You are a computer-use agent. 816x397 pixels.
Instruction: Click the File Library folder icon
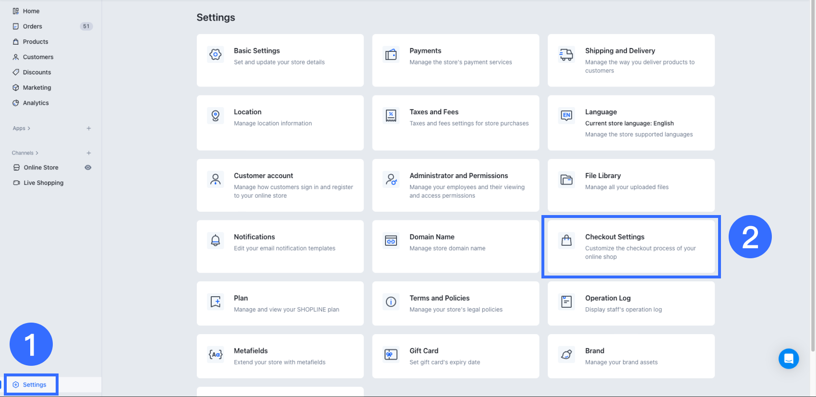[567, 180]
